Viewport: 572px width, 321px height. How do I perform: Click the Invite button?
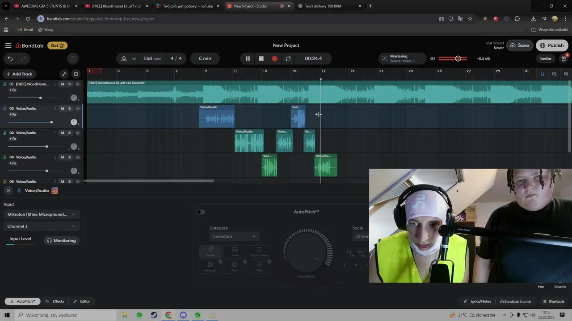[x=546, y=58]
